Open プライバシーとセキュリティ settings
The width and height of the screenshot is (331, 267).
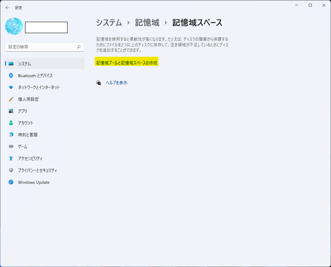40,170
